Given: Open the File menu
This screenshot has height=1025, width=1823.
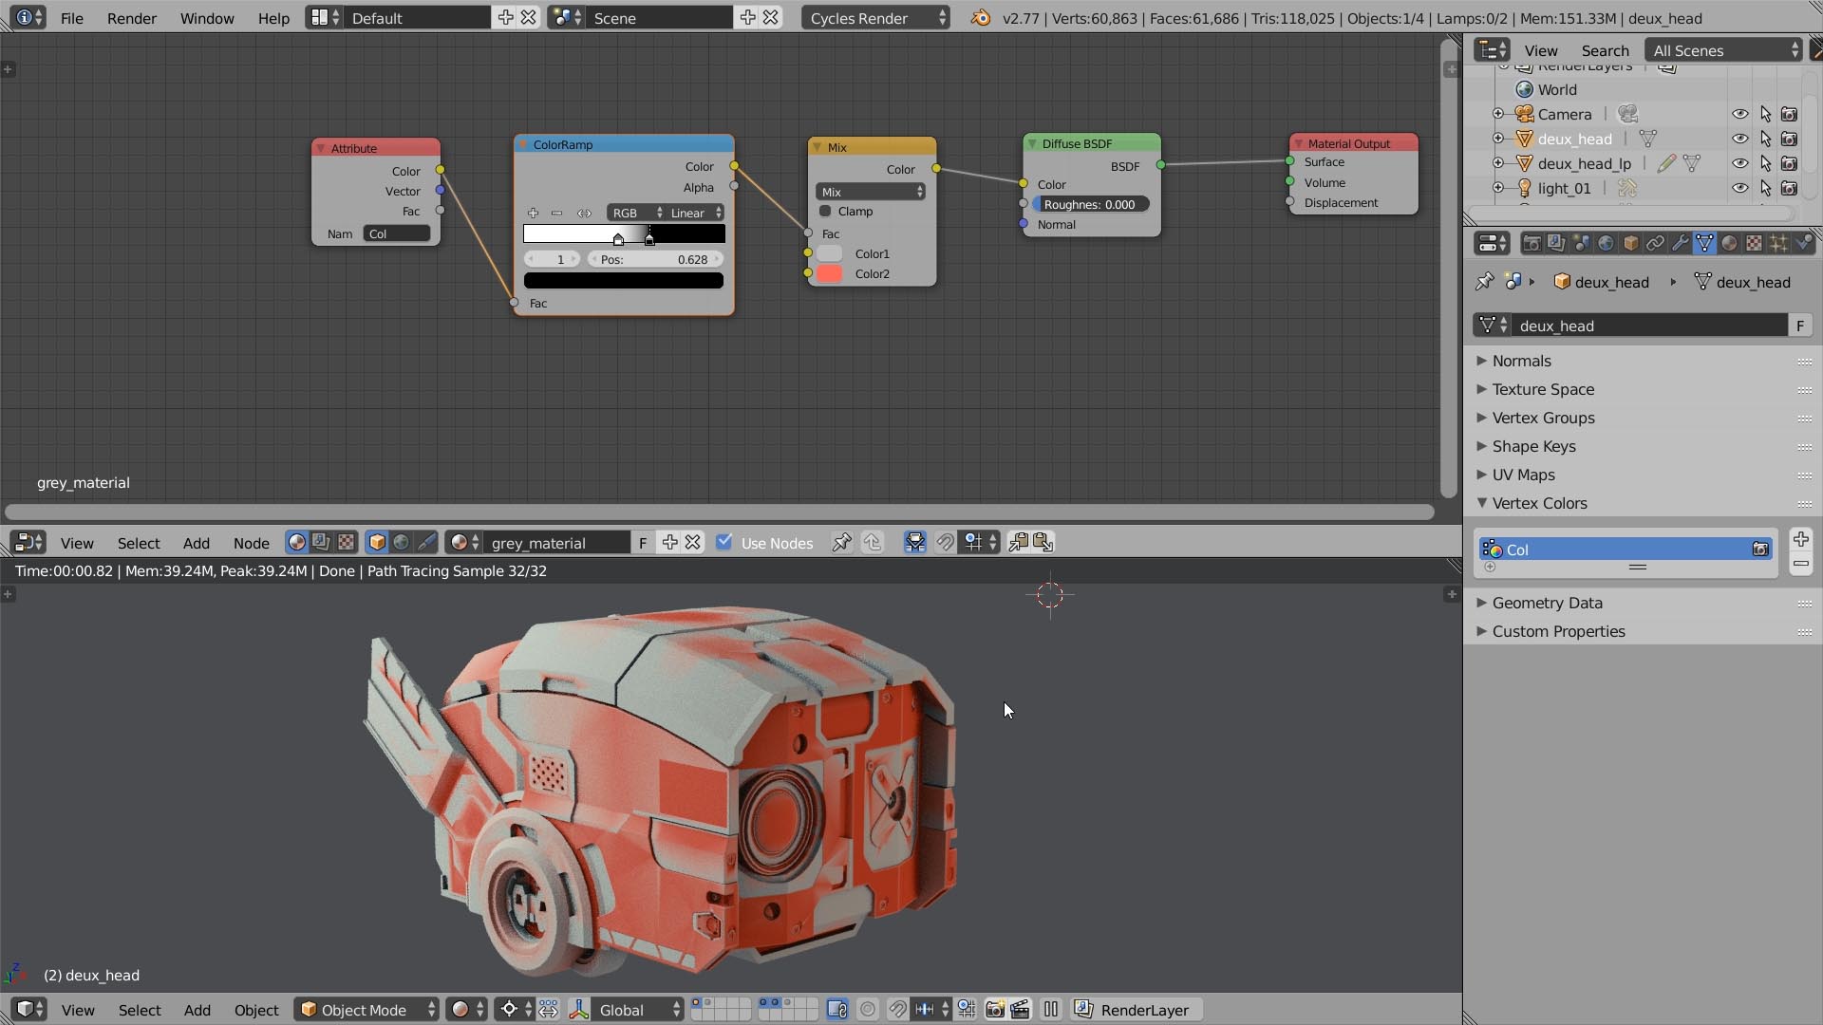Looking at the screenshot, I should pos(71,18).
